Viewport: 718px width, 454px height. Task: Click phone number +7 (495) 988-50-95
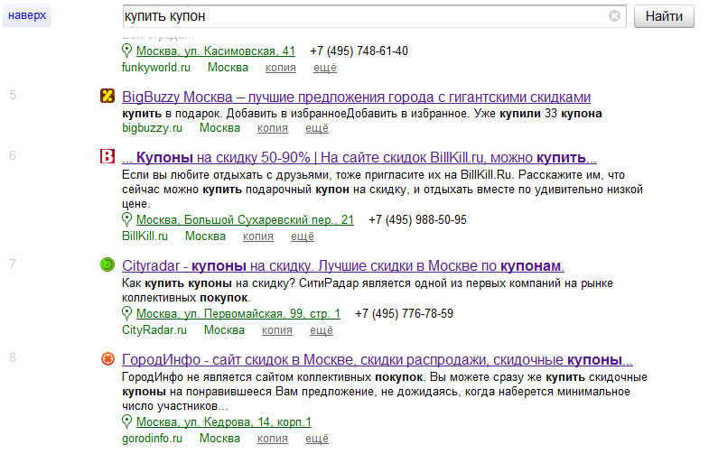pyautogui.click(x=417, y=219)
